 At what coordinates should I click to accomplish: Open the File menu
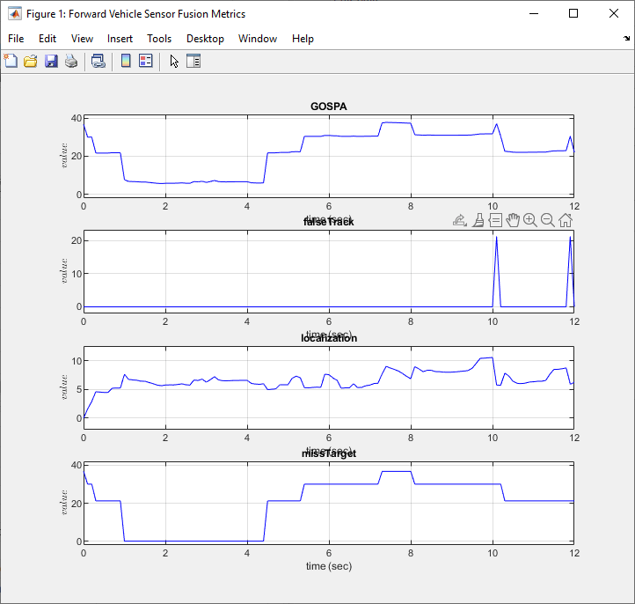[x=16, y=39]
